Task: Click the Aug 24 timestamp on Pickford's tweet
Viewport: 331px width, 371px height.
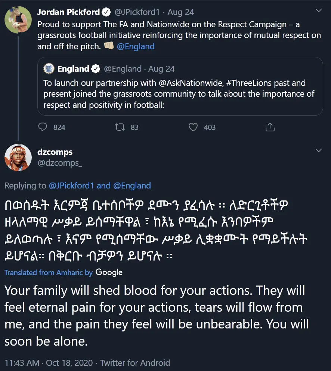Action: 181,12
